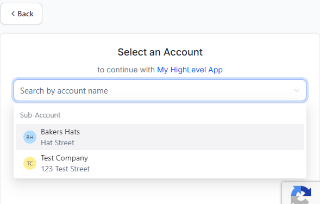Click the Sub-Account group label
Screen dimensions: 320x204
coord(40,115)
